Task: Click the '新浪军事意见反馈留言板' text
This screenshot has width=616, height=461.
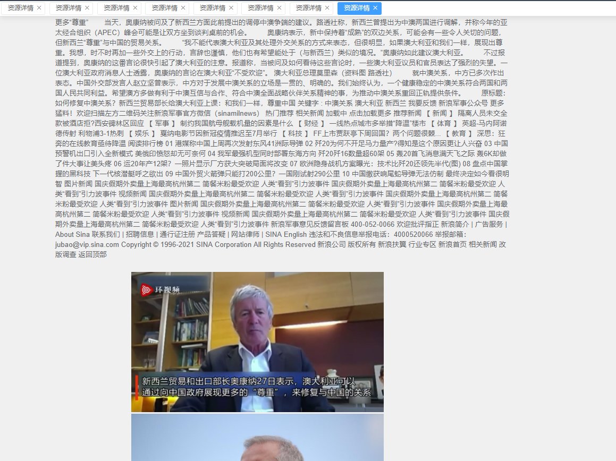Action: (x=309, y=224)
